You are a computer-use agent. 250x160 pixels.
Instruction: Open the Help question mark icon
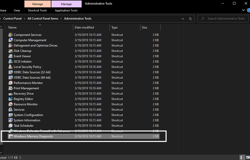point(248,10)
